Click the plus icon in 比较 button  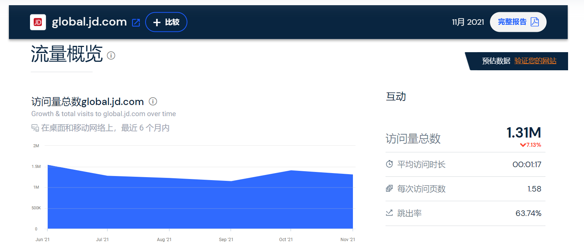pos(157,23)
